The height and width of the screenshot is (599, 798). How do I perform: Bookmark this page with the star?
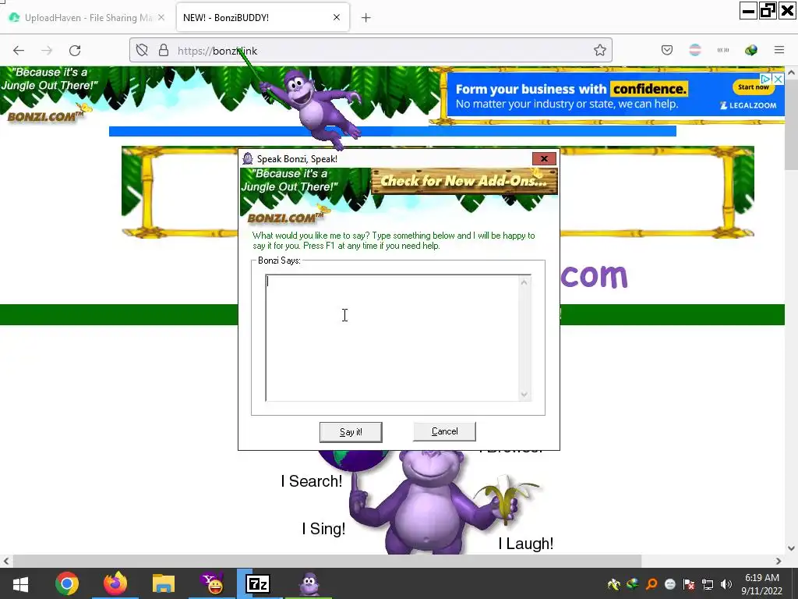click(599, 51)
